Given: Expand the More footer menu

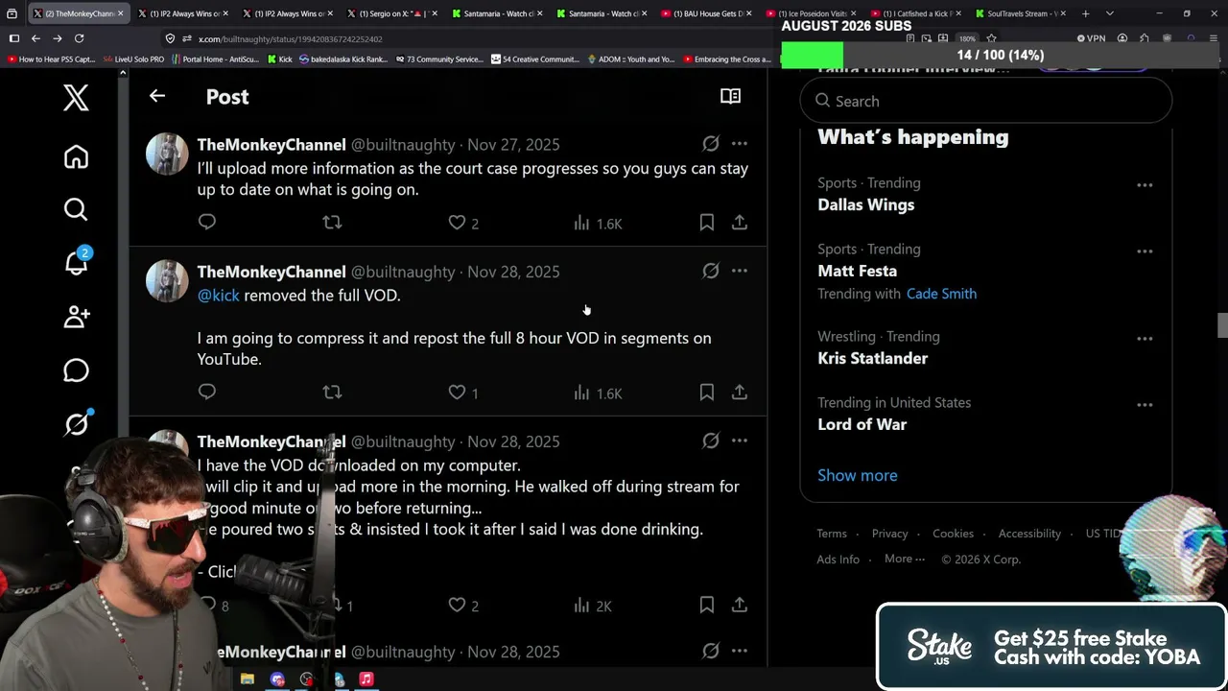Looking at the screenshot, I should click(905, 559).
